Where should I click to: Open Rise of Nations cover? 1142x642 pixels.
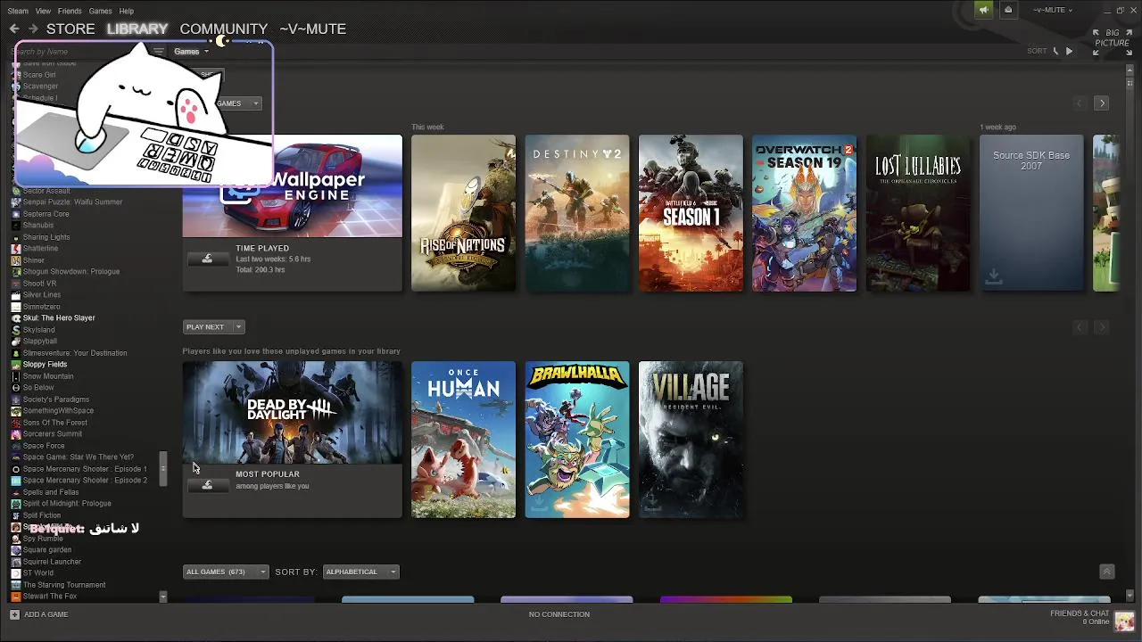click(x=463, y=213)
